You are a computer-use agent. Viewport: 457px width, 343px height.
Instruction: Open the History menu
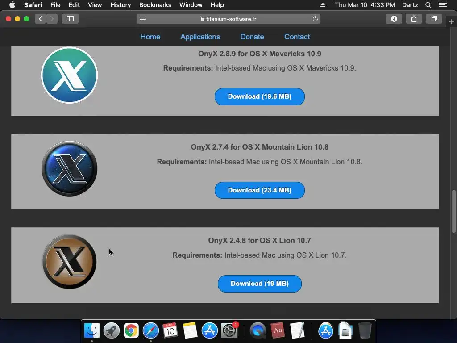120,5
